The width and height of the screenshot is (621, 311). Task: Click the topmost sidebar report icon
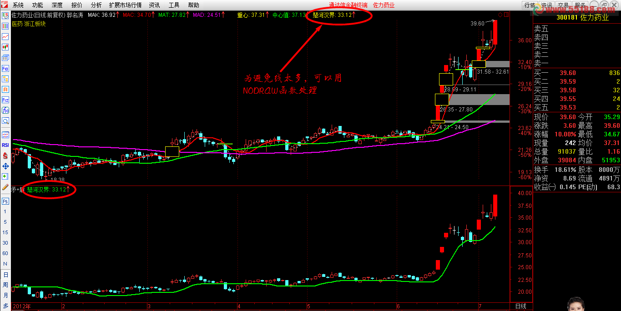(5, 15)
